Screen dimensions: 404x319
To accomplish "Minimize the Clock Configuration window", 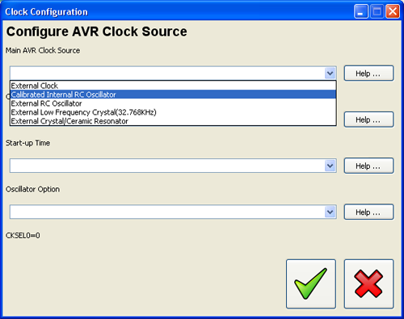I will pyautogui.click(x=361, y=11).
